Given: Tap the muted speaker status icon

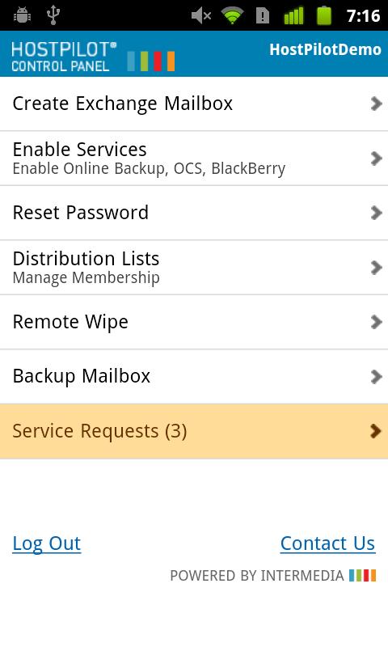Looking at the screenshot, I should (x=201, y=15).
